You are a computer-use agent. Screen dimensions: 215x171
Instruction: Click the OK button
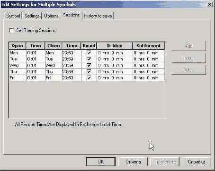point(101,162)
